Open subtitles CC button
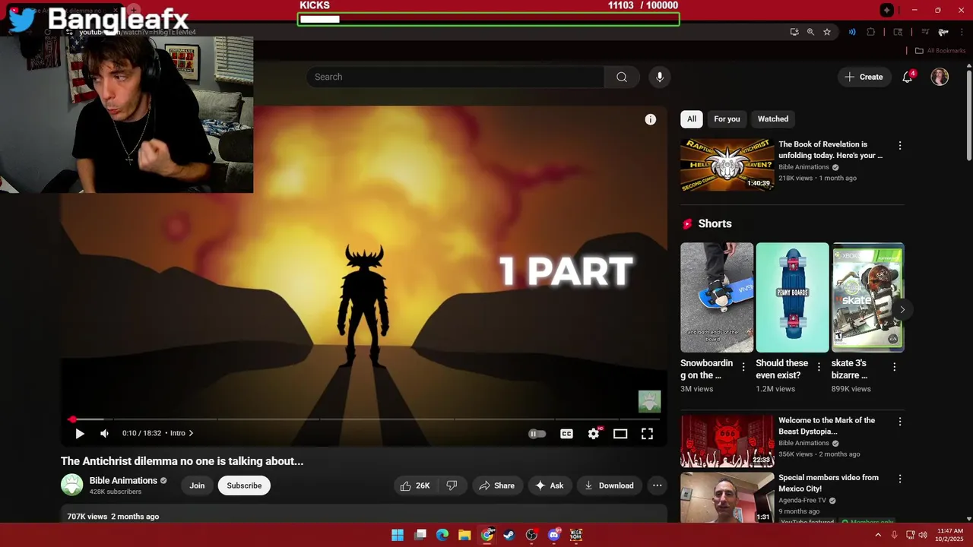The image size is (973, 547). coord(566,434)
